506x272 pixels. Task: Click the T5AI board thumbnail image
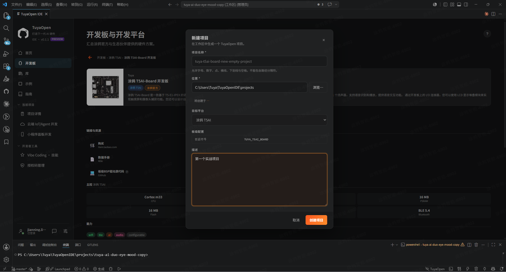coord(105,87)
